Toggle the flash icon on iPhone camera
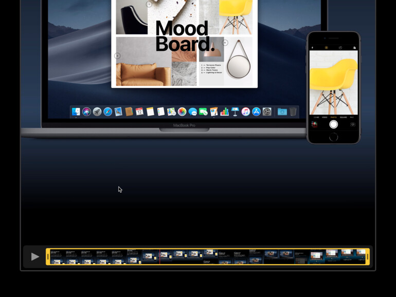 pyautogui.click(x=312, y=48)
